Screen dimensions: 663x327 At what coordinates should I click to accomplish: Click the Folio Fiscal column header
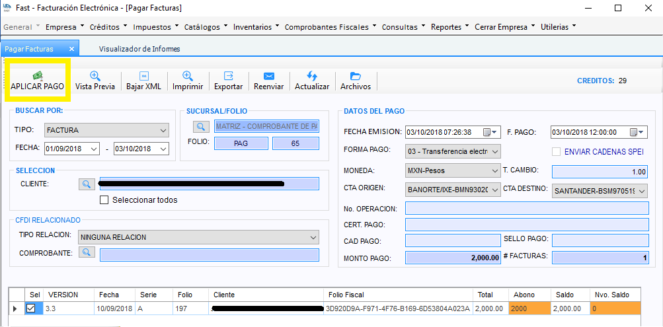398,295
